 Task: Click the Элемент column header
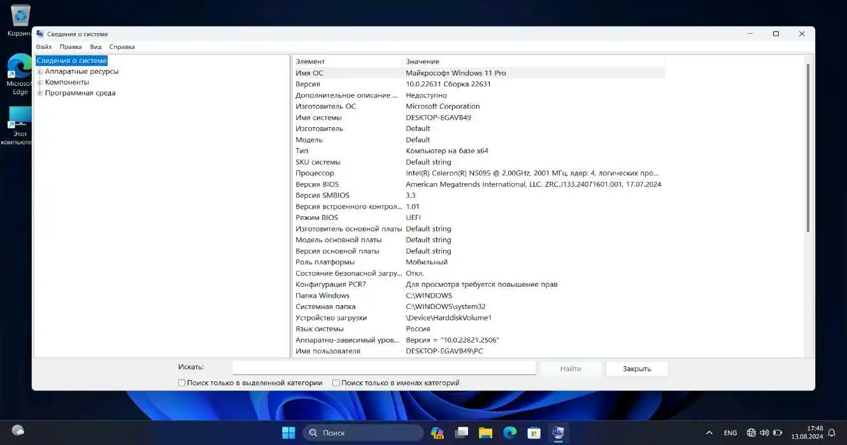point(347,62)
